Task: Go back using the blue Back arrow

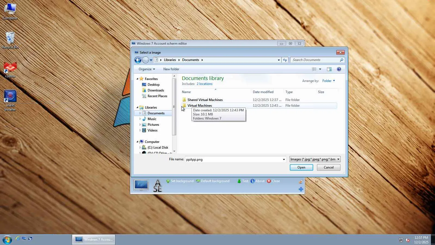Action: (138, 60)
